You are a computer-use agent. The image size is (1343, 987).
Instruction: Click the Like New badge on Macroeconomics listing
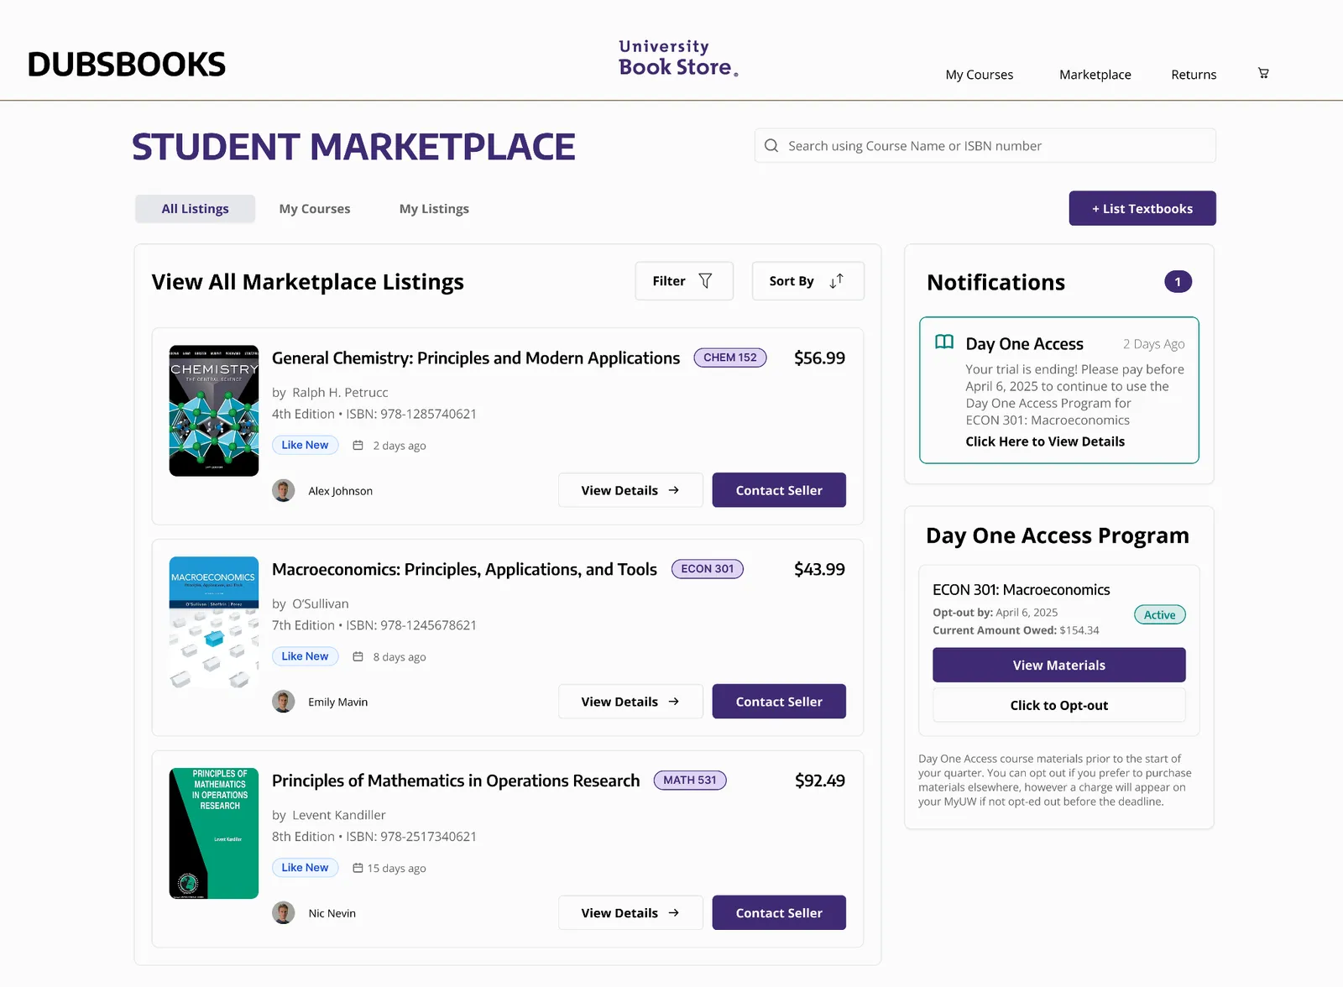(x=305, y=657)
